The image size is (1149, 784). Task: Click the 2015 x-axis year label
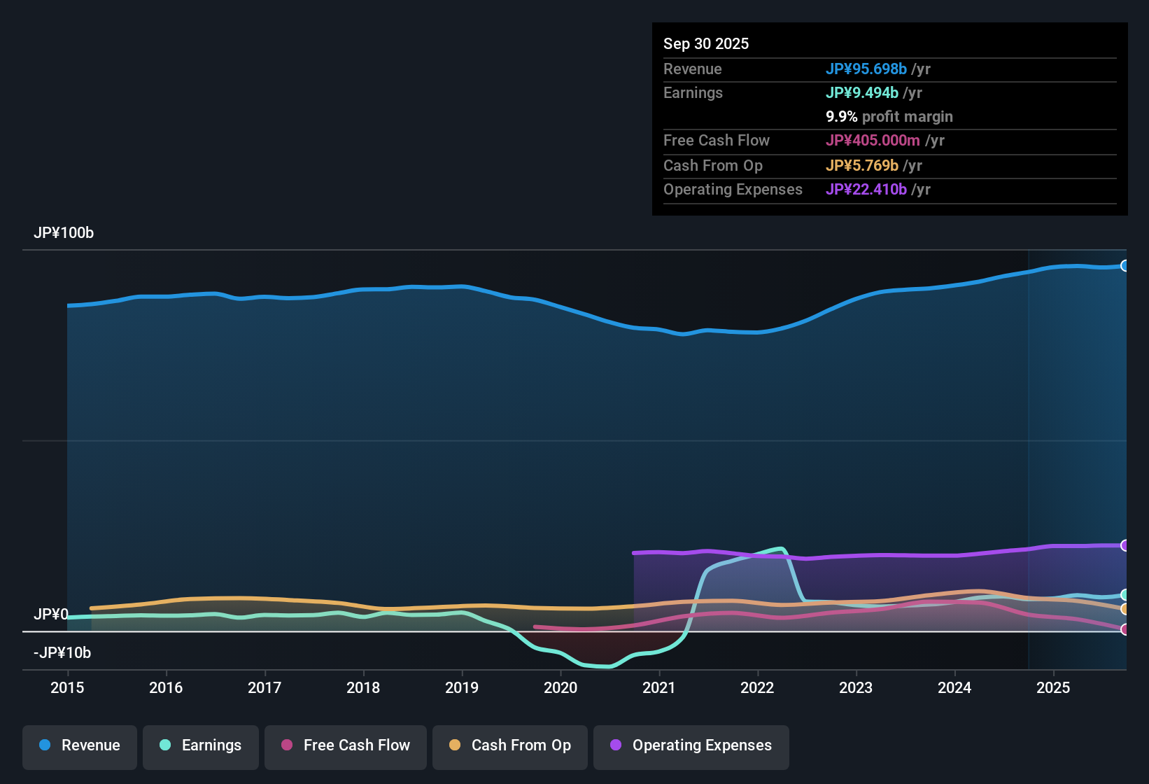pos(67,688)
